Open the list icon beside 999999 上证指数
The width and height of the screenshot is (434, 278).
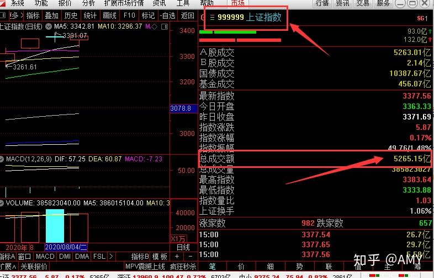click(x=212, y=18)
